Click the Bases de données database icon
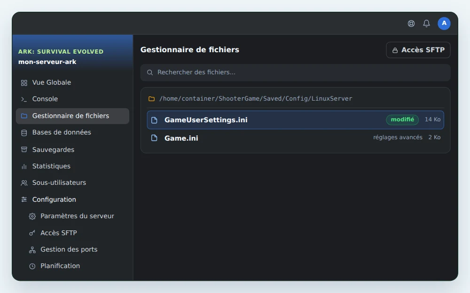470x293 pixels. (x=24, y=133)
